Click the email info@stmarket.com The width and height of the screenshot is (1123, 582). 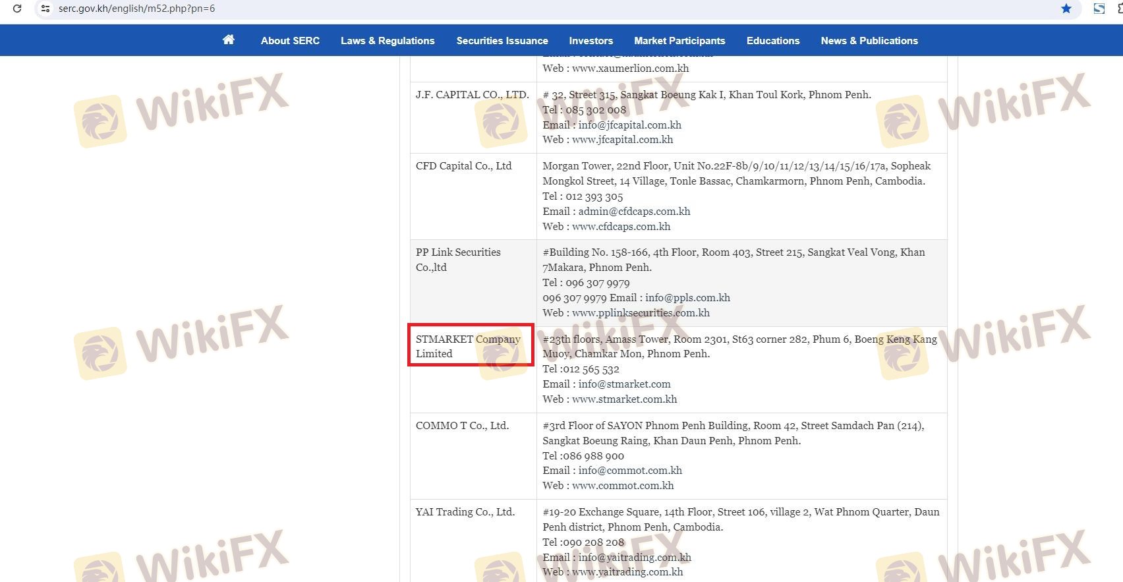point(625,384)
